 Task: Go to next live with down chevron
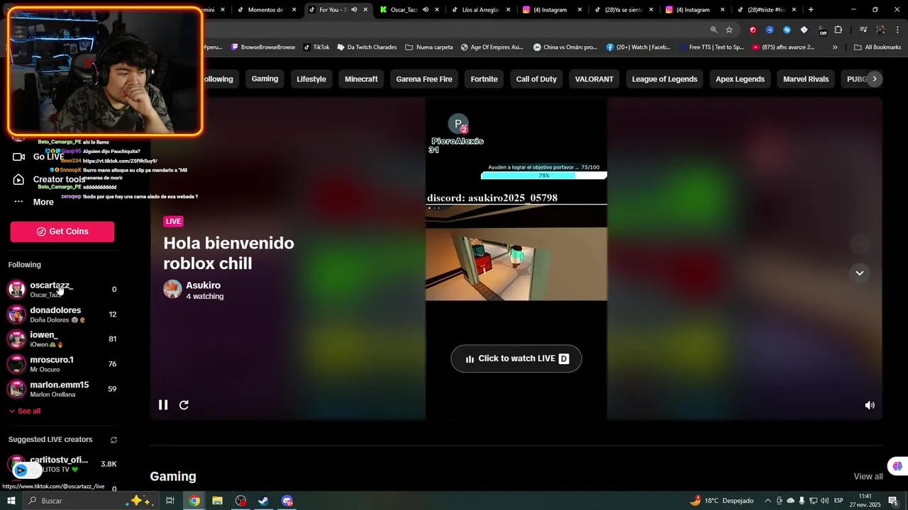tap(860, 273)
